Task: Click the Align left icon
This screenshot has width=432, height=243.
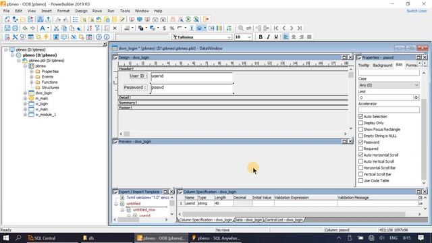Action: click(286, 37)
